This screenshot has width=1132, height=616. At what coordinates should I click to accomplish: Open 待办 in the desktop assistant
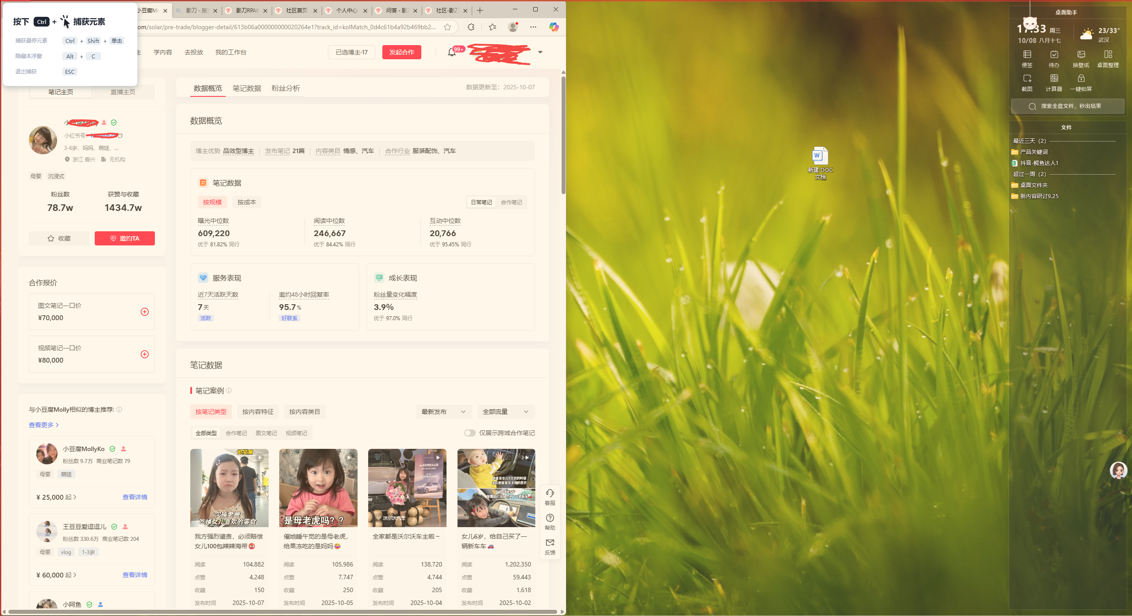1054,59
